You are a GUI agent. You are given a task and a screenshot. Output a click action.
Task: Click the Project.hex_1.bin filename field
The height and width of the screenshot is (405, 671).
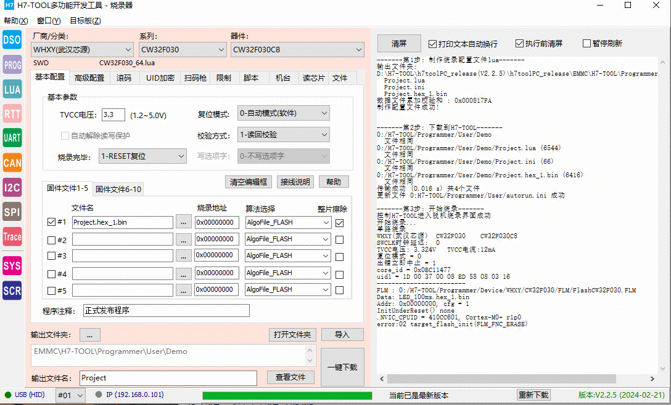click(x=122, y=223)
